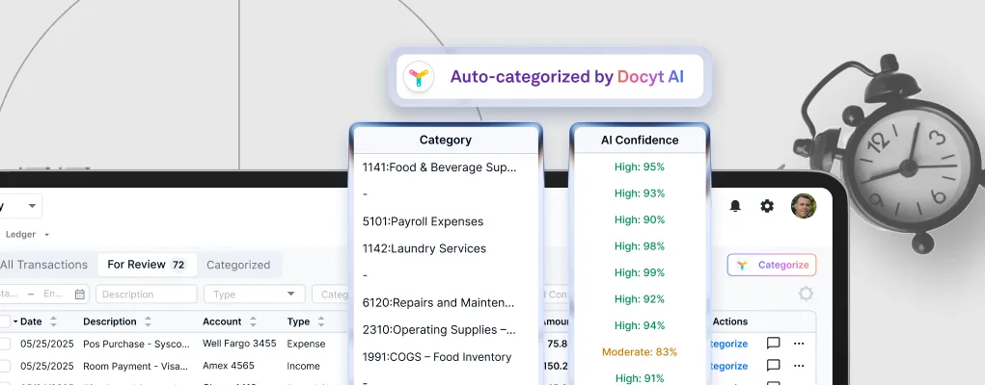Click the comment icon for Room Payment row

tap(774, 366)
